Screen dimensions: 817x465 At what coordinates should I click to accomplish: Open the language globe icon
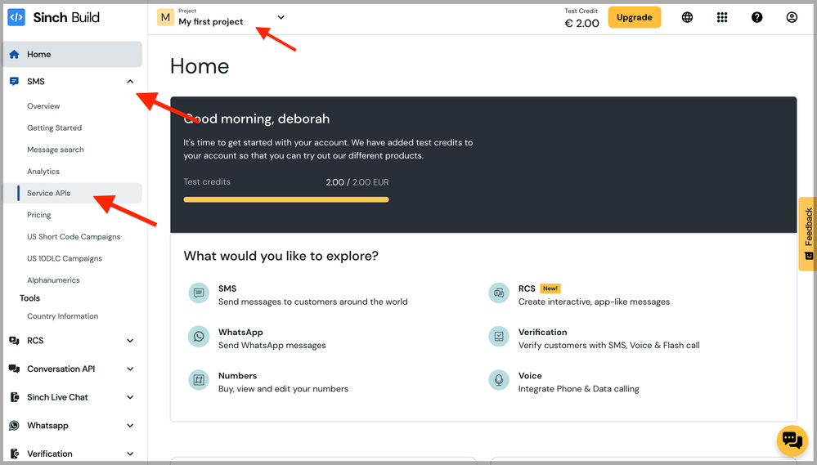(687, 17)
